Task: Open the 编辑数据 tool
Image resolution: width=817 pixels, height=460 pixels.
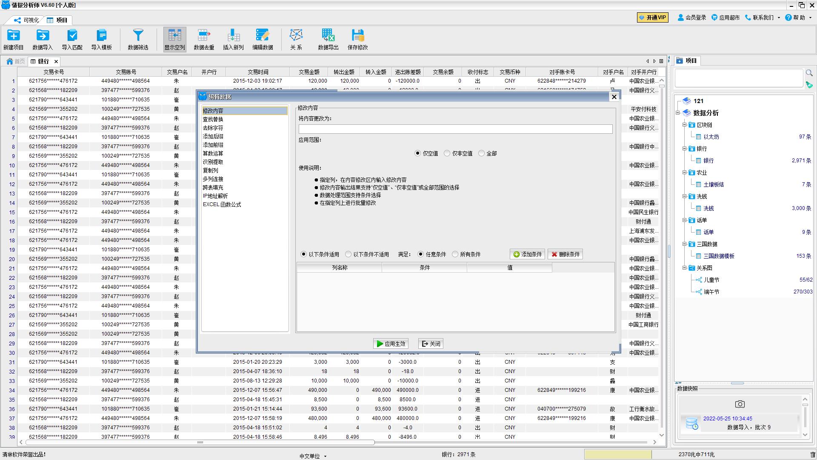Action: [263, 39]
